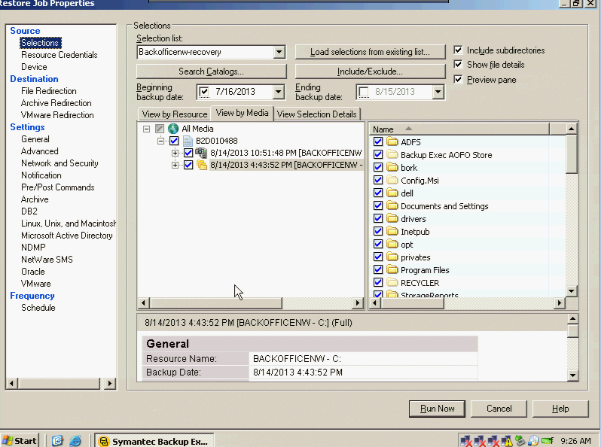Click the RECYCLER folder icon

(x=392, y=283)
